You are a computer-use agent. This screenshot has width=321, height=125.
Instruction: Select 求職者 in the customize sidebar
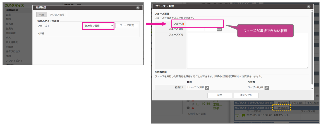click(x=9, y=47)
